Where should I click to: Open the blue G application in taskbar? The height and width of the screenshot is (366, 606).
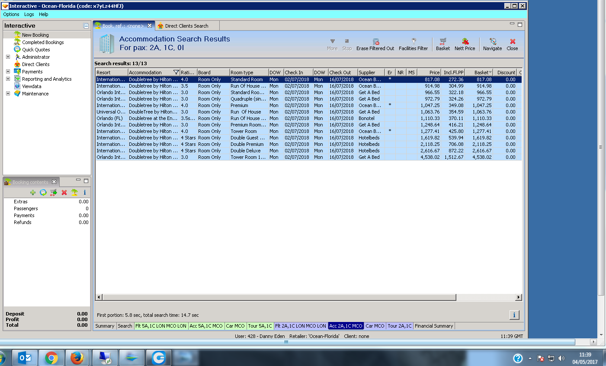159,358
